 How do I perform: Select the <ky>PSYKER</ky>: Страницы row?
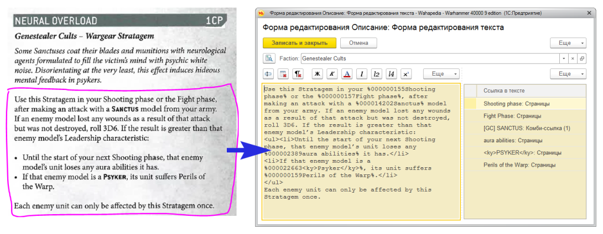525,152
